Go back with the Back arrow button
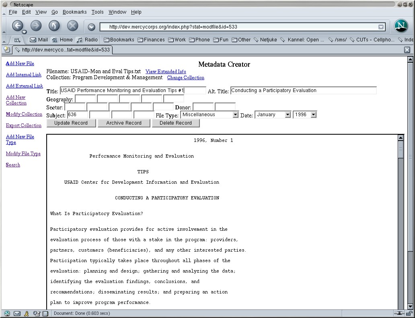 [17, 26]
